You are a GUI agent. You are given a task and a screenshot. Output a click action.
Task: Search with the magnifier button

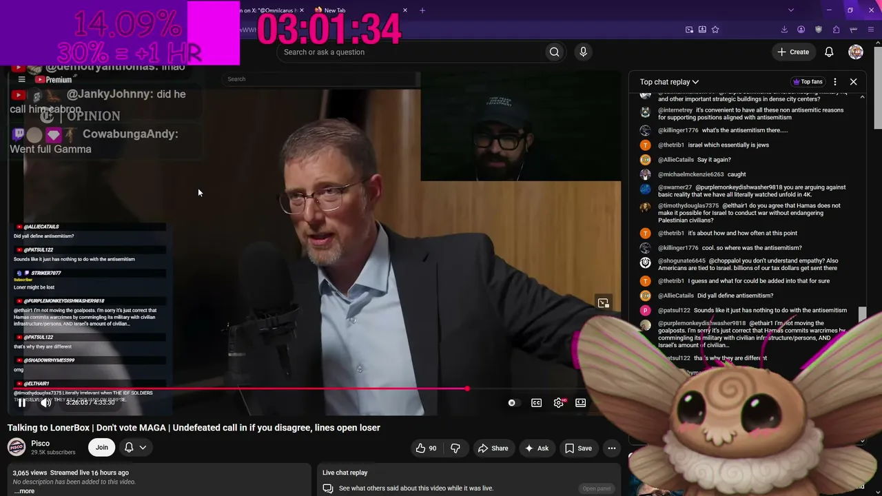pyautogui.click(x=554, y=52)
